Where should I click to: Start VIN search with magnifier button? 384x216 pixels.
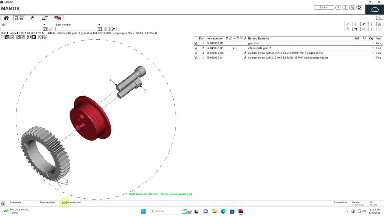click(51, 29)
